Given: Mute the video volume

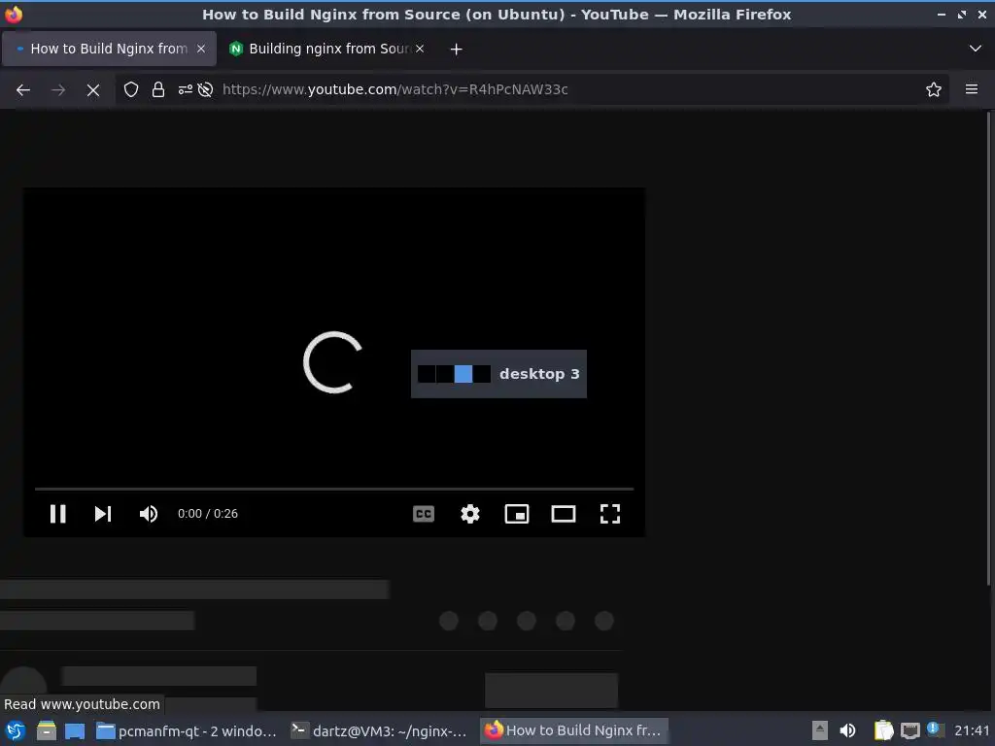Looking at the screenshot, I should coord(149,514).
